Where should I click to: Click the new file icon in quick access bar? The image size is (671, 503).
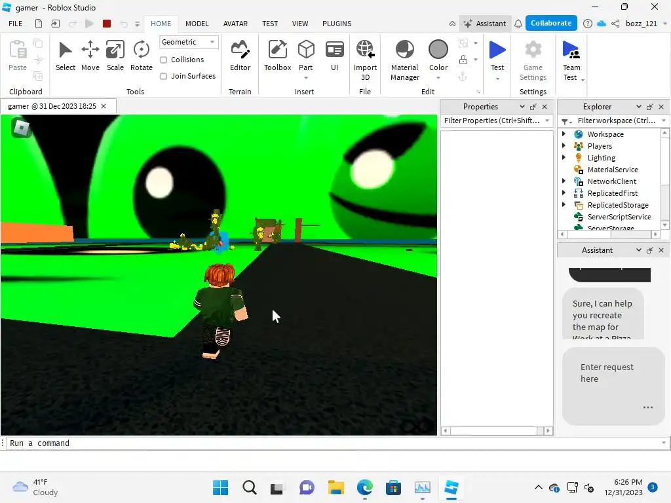(x=39, y=24)
